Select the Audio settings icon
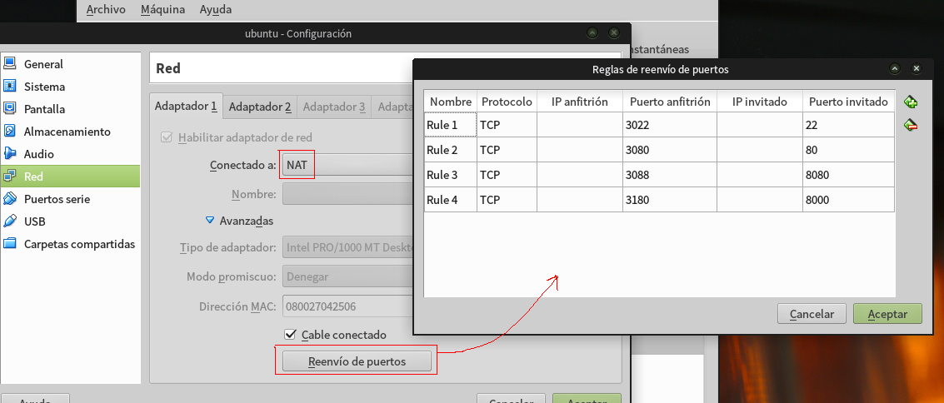This screenshot has width=944, height=403. point(10,154)
